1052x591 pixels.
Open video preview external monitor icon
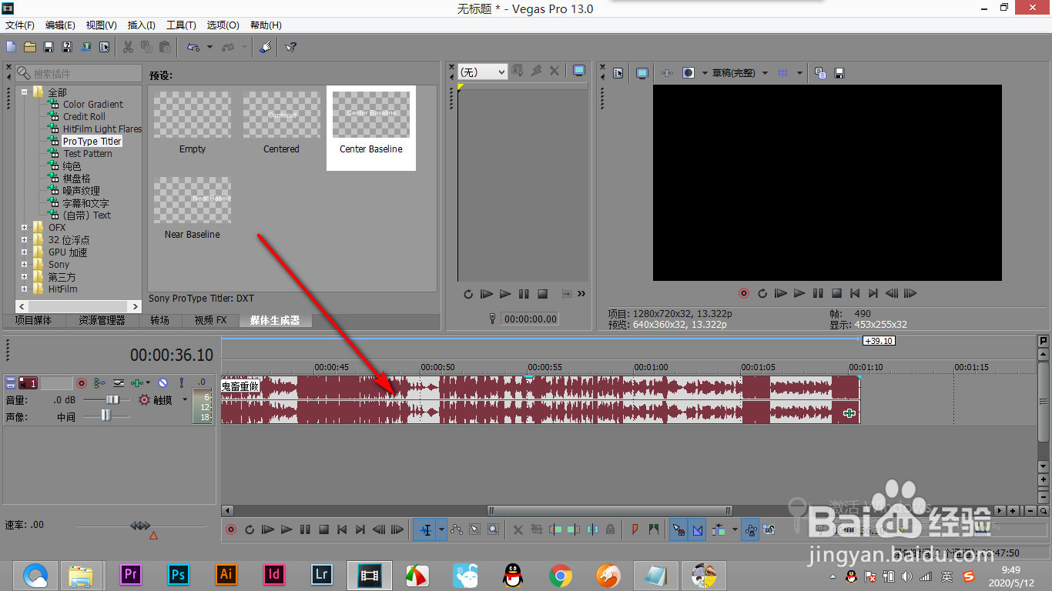click(x=642, y=73)
